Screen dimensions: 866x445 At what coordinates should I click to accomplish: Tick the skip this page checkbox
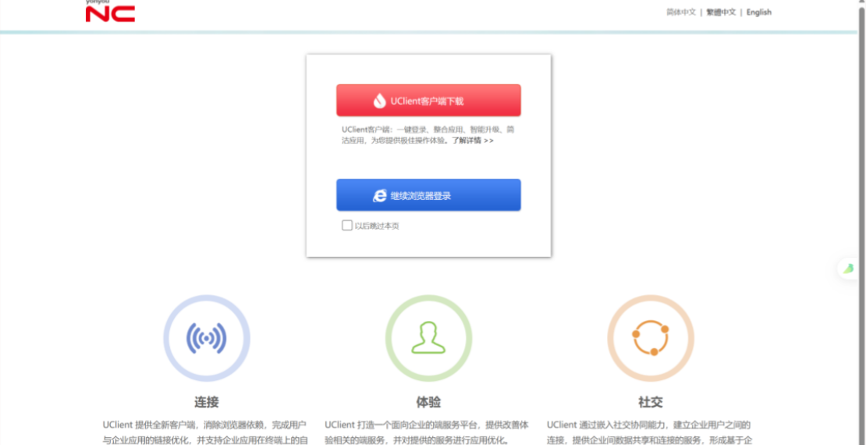(x=347, y=226)
